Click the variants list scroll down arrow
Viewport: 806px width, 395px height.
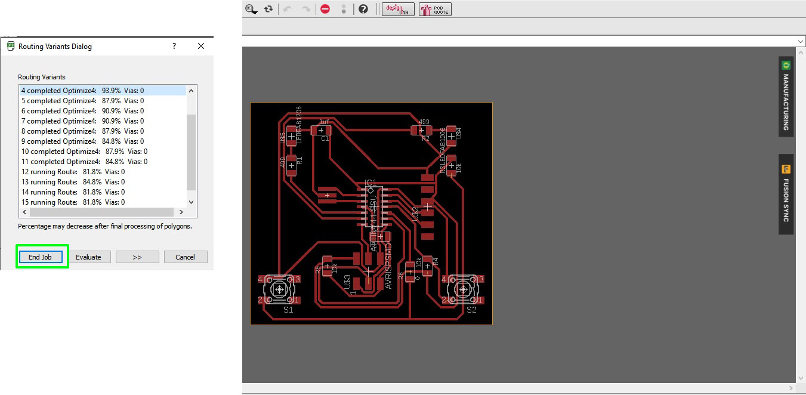point(191,202)
